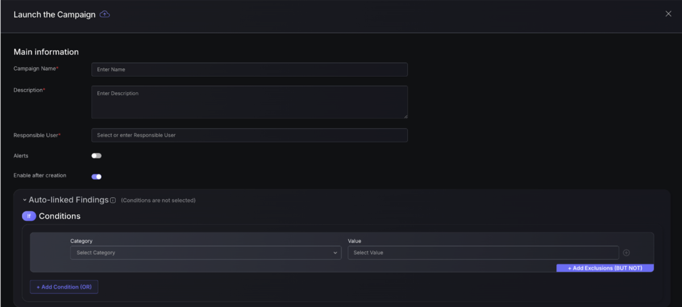This screenshot has width=682, height=307.
Task: Disable the Enable after creation switch
Action: pyautogui.click(x=97, y=176)
